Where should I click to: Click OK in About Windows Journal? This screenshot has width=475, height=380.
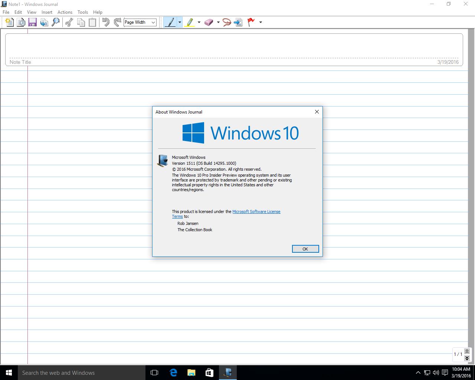click(x=305, y=249)
